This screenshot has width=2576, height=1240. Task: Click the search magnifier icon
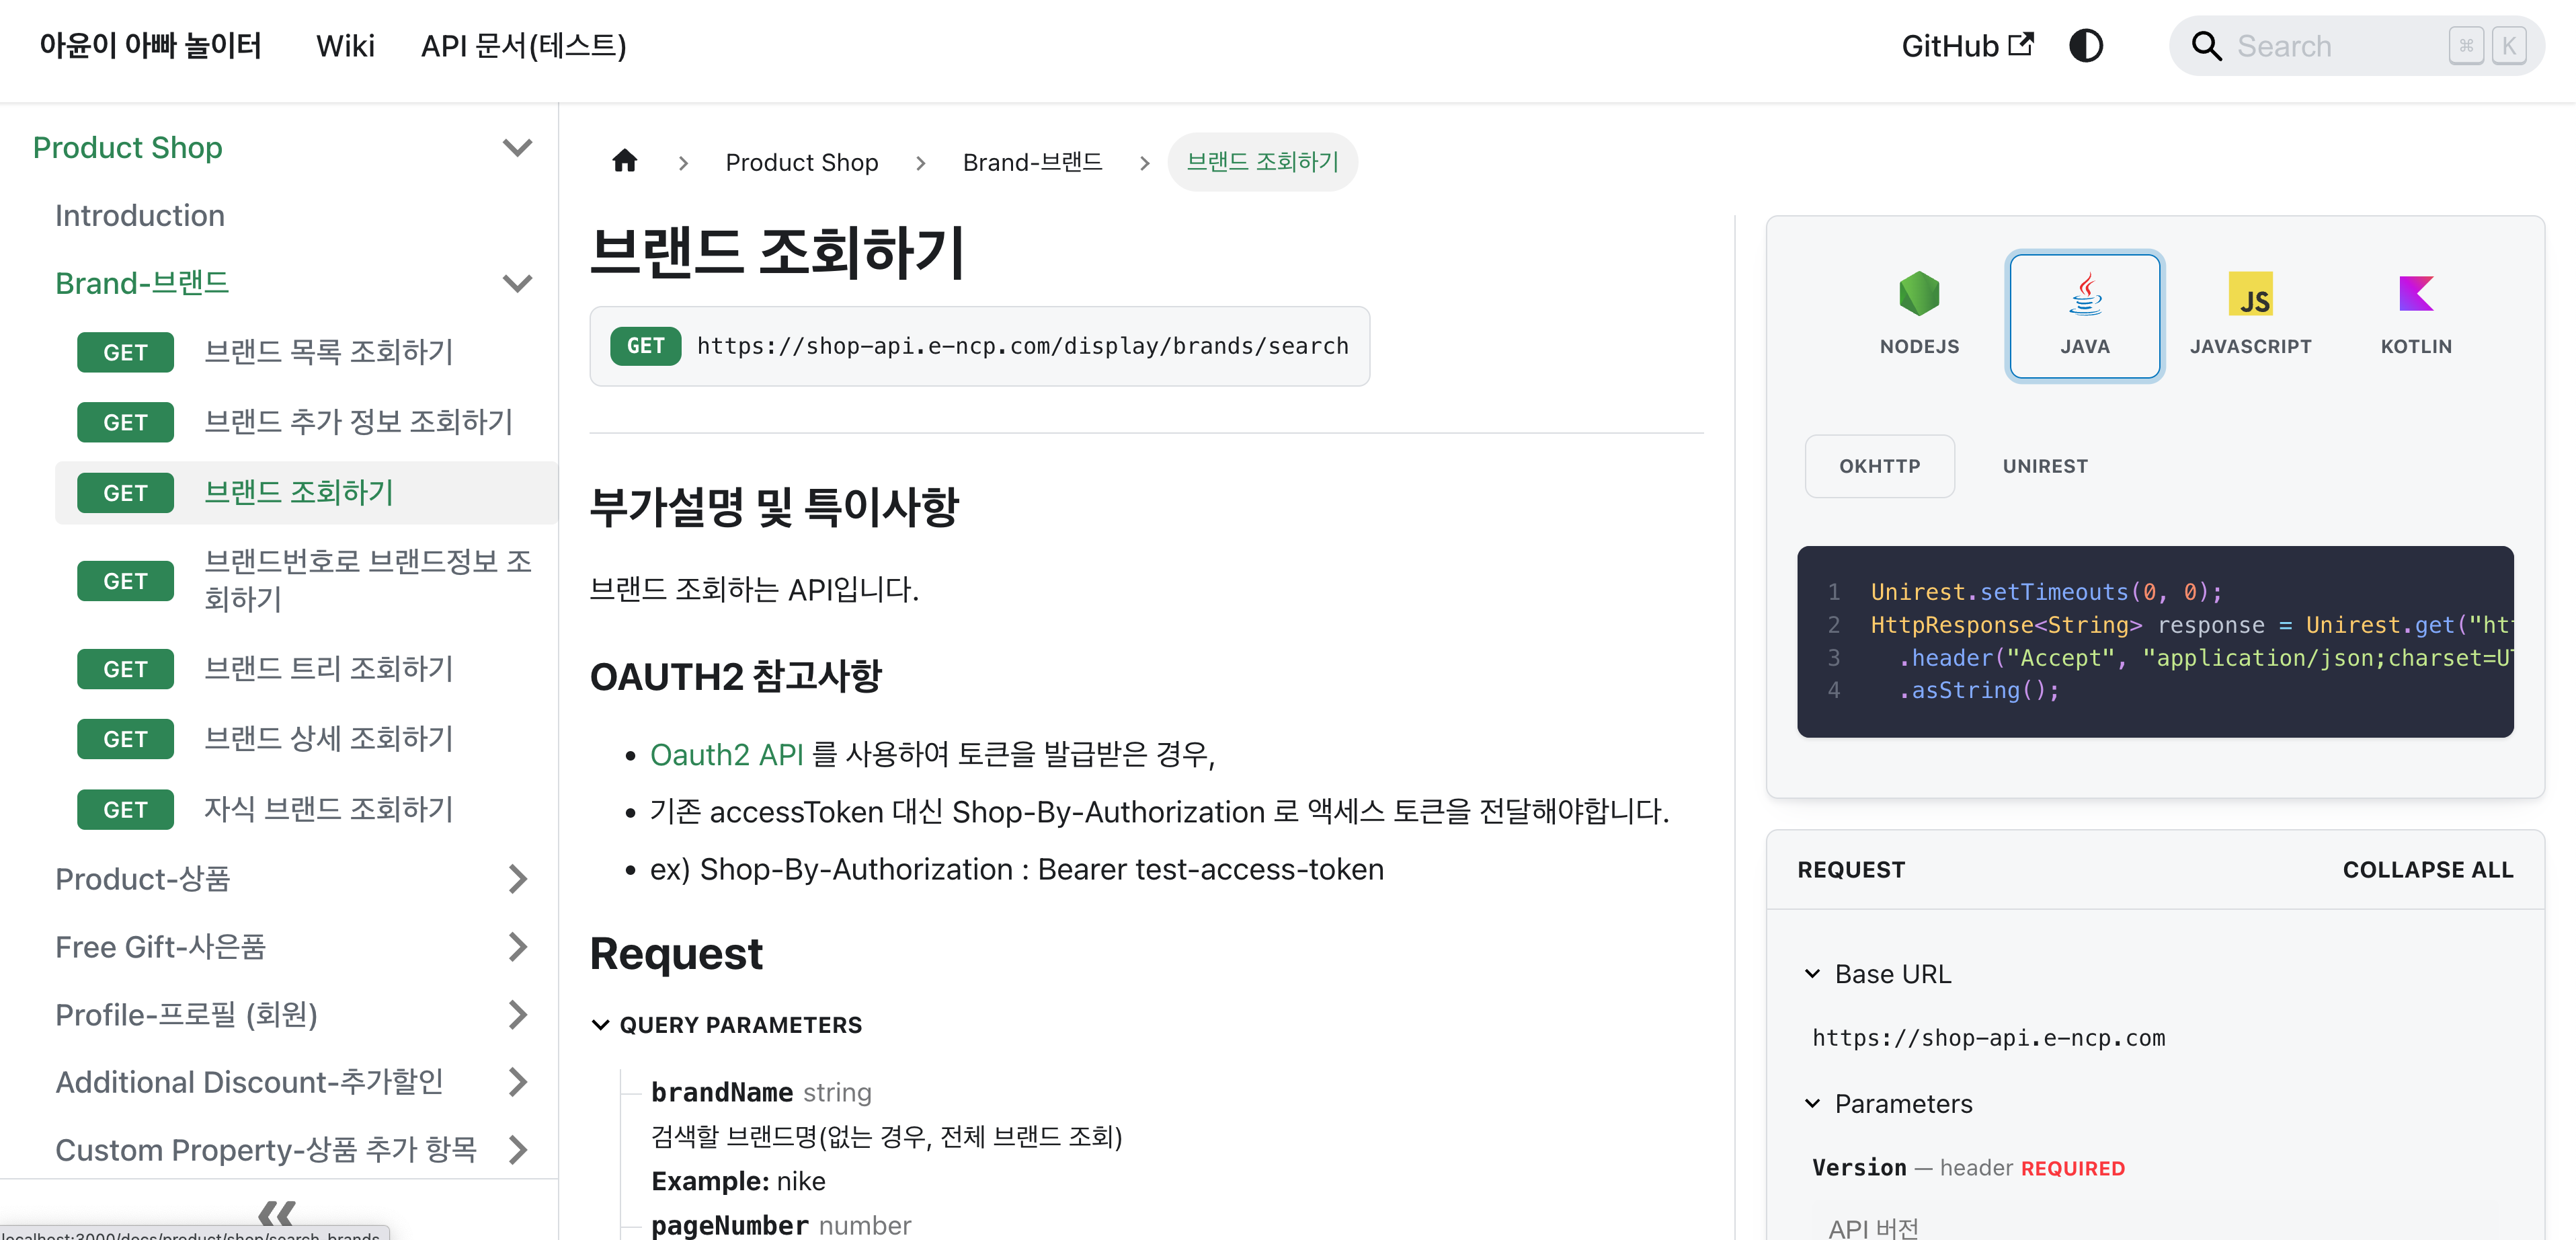point(2206,46)
